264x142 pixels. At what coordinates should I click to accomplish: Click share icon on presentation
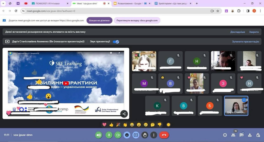coord(124,114)
